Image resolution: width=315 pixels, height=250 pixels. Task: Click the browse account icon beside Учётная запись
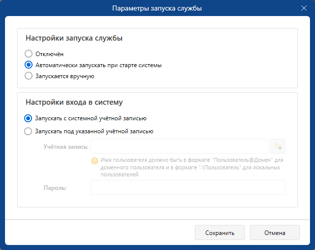point(278,146)
